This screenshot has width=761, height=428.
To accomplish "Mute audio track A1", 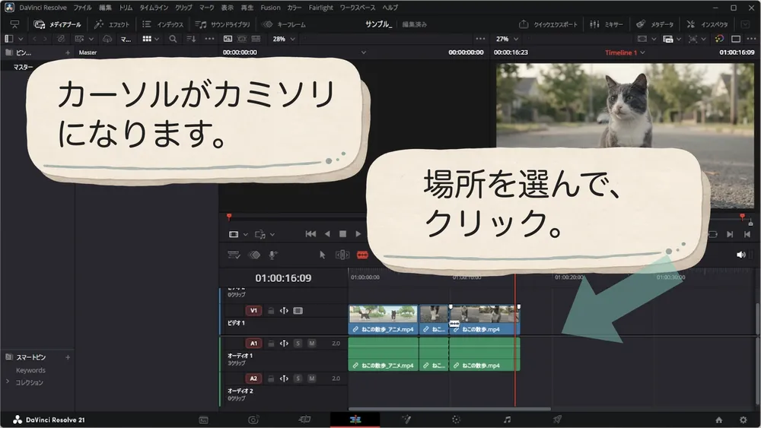I will coord(311,343).
